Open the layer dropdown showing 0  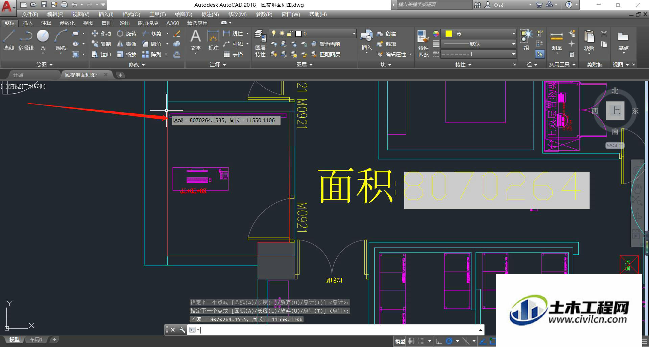tap(313, 33)
